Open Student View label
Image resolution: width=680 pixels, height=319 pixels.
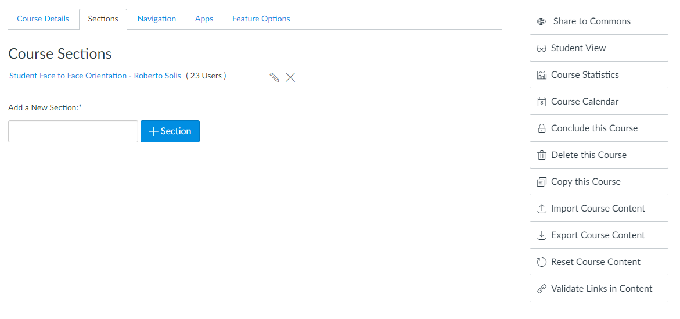pos(578,48)
